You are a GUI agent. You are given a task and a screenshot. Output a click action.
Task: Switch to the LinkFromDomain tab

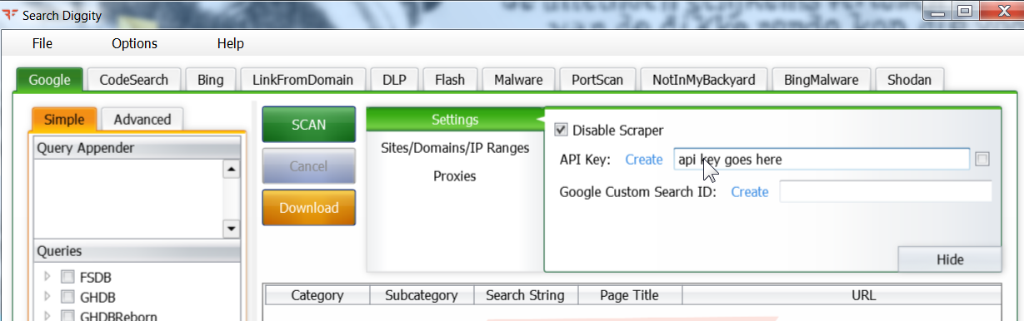(x=302, y=80)
